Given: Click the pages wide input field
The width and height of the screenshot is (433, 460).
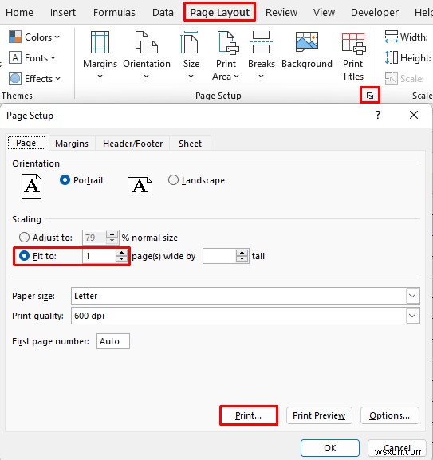Looking at the screenshot, I should tap(99, 256).
